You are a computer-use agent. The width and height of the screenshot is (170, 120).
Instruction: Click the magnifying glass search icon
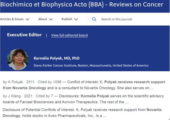coord(94,19)
